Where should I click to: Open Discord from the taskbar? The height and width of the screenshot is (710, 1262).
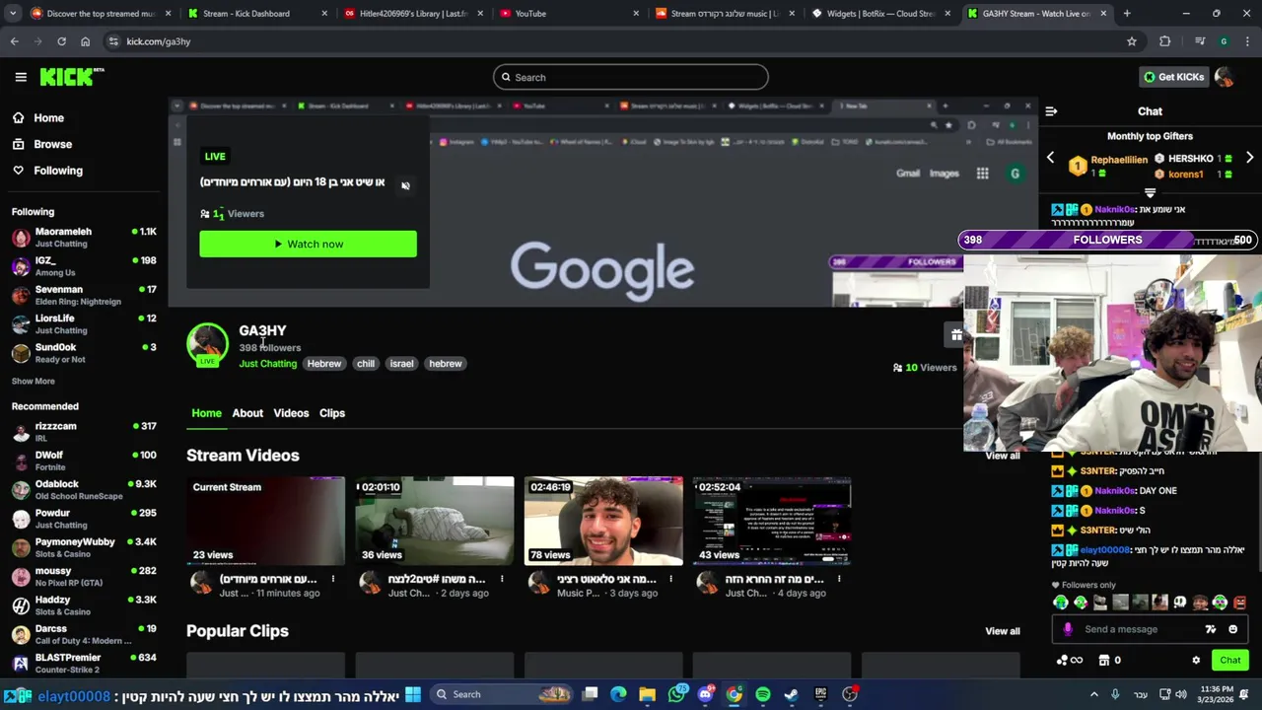(705, 694)
